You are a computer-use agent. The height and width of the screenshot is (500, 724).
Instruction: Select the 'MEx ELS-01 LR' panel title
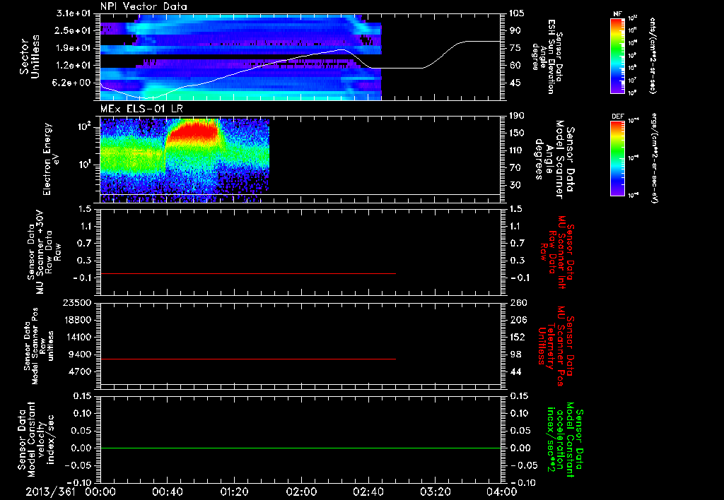141,109
